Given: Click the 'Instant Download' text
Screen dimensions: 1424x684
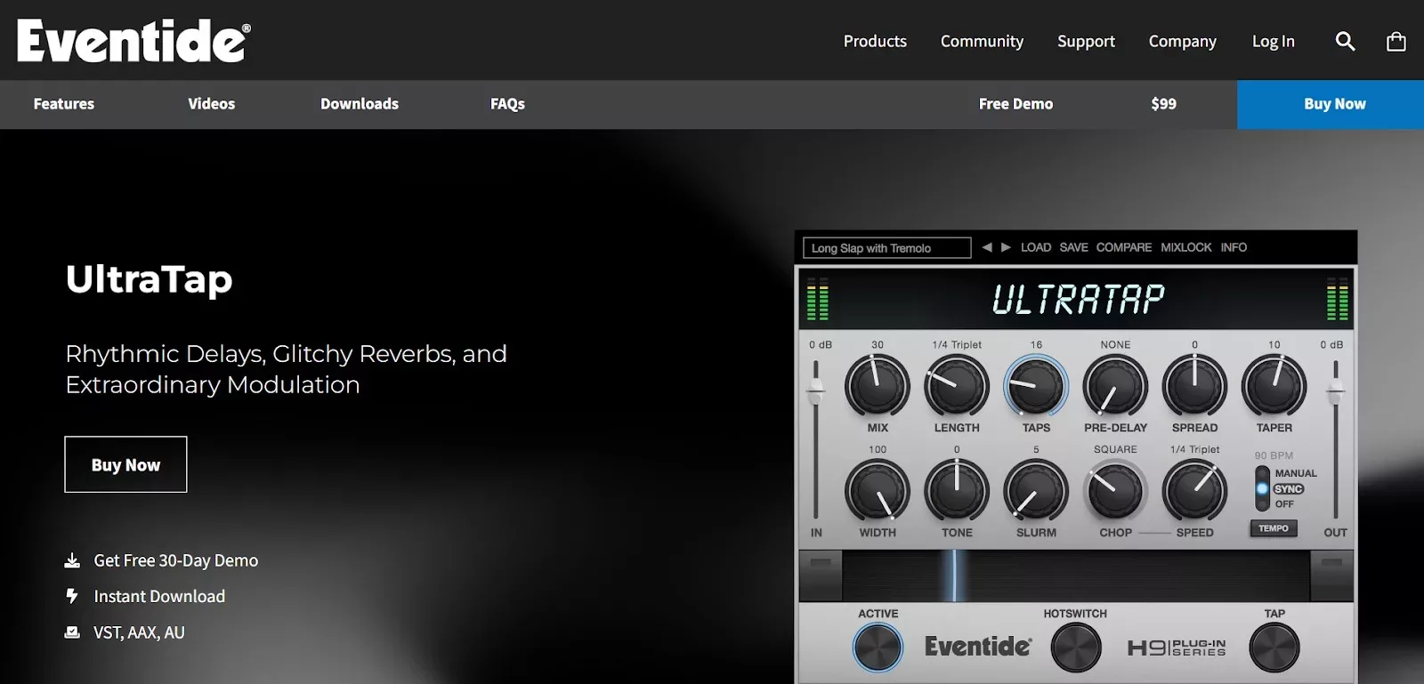Looking at the screenshot, I should pos(159,596).
